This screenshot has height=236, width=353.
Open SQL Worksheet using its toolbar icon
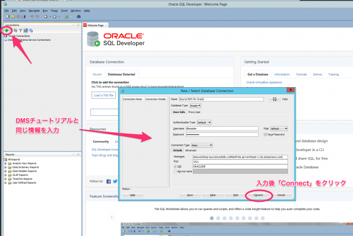[66, 17]
